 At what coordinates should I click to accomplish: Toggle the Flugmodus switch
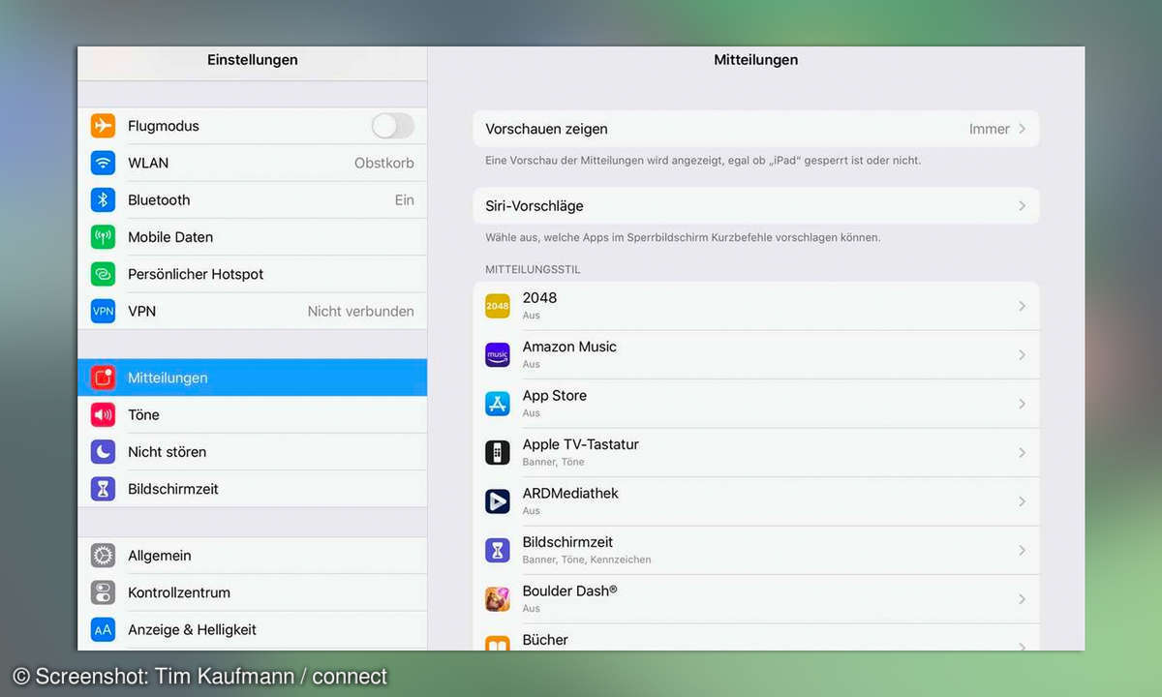tap(393, 126)
